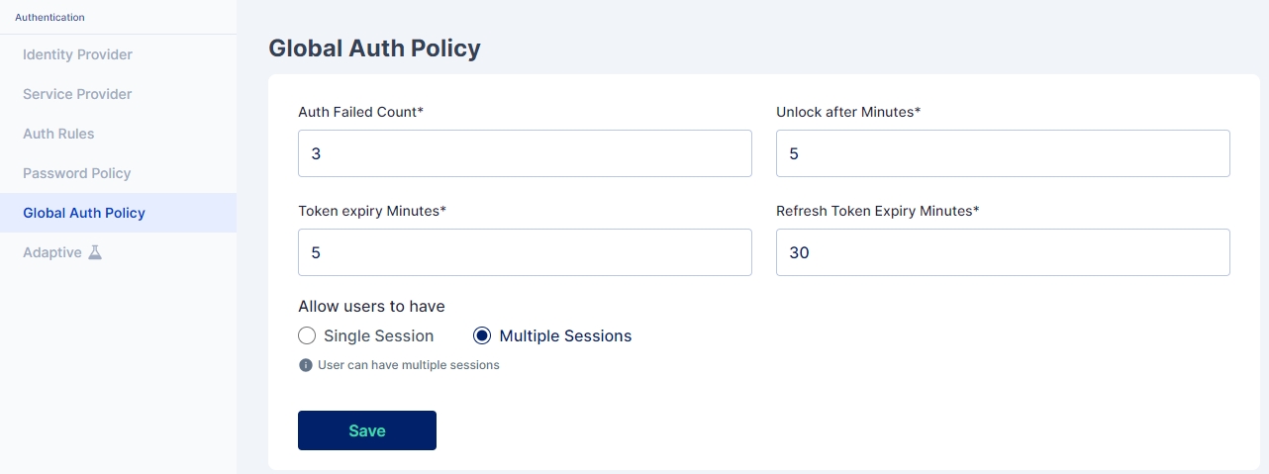Open the Adaptive sidebar entry

click(x=52, y=252)
